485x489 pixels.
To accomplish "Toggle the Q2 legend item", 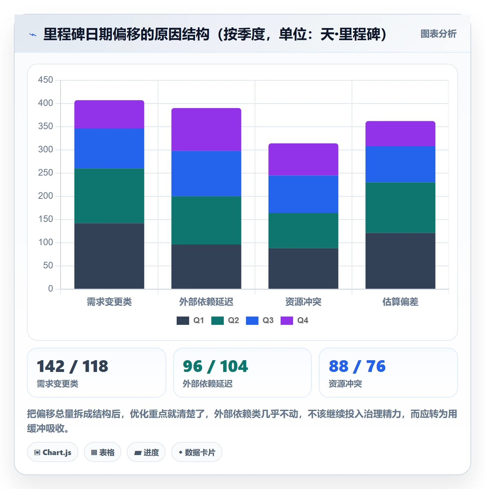I will pyautogui.click(x=225, y=321).
